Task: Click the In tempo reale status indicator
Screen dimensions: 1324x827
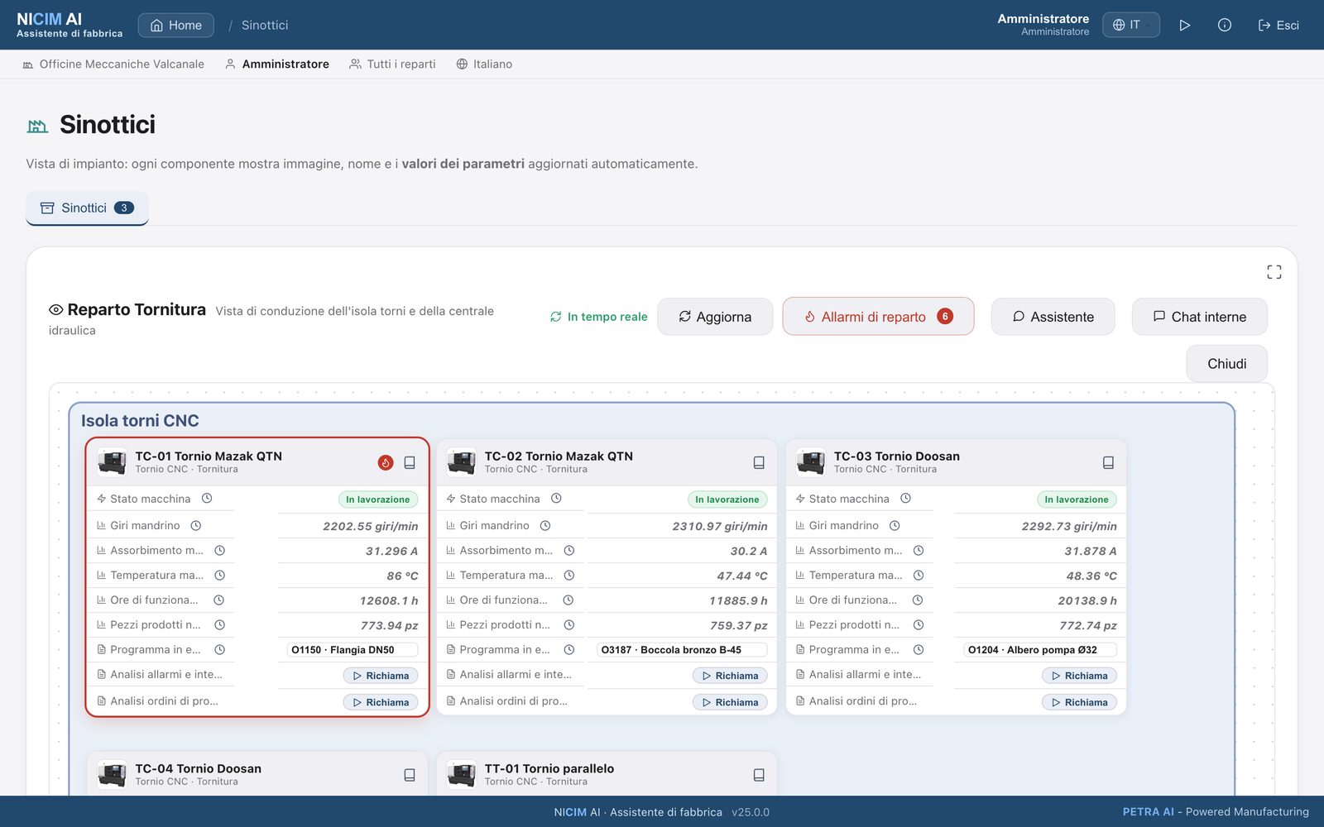Action: [x=598, y=317]
